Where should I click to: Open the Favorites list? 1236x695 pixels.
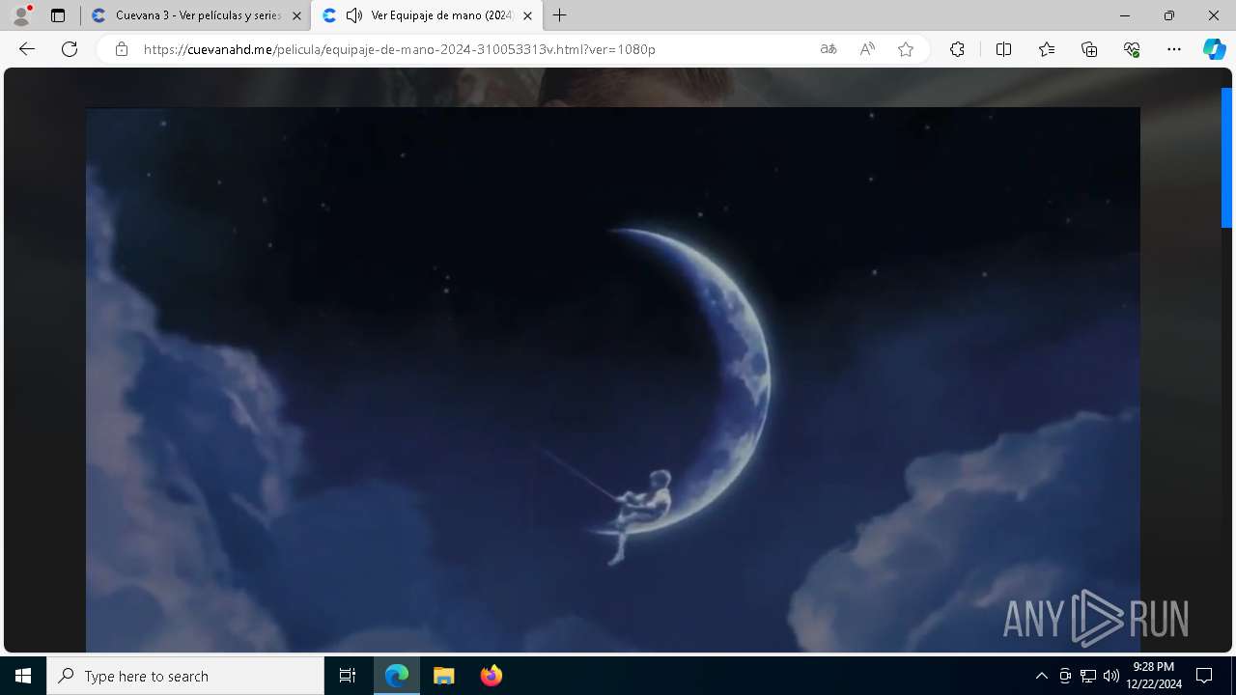point(1047,49)
